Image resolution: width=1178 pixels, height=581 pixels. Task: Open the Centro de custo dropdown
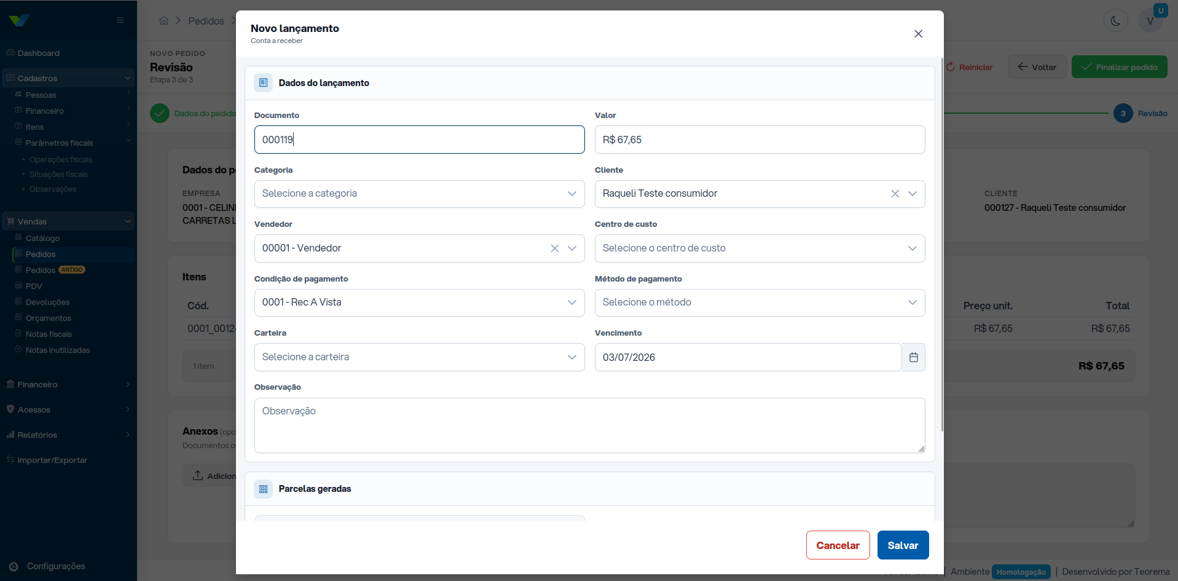[760, 248]
